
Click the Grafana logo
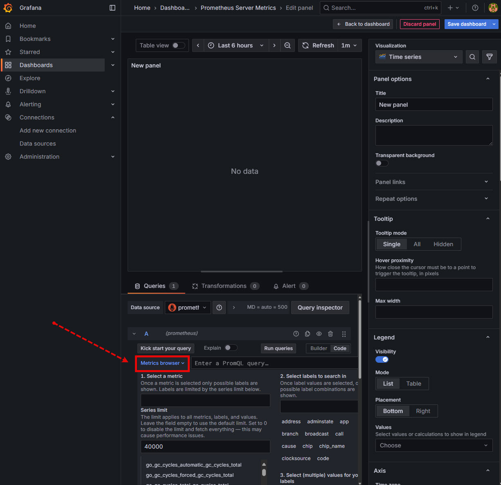(x=8, y=8)
